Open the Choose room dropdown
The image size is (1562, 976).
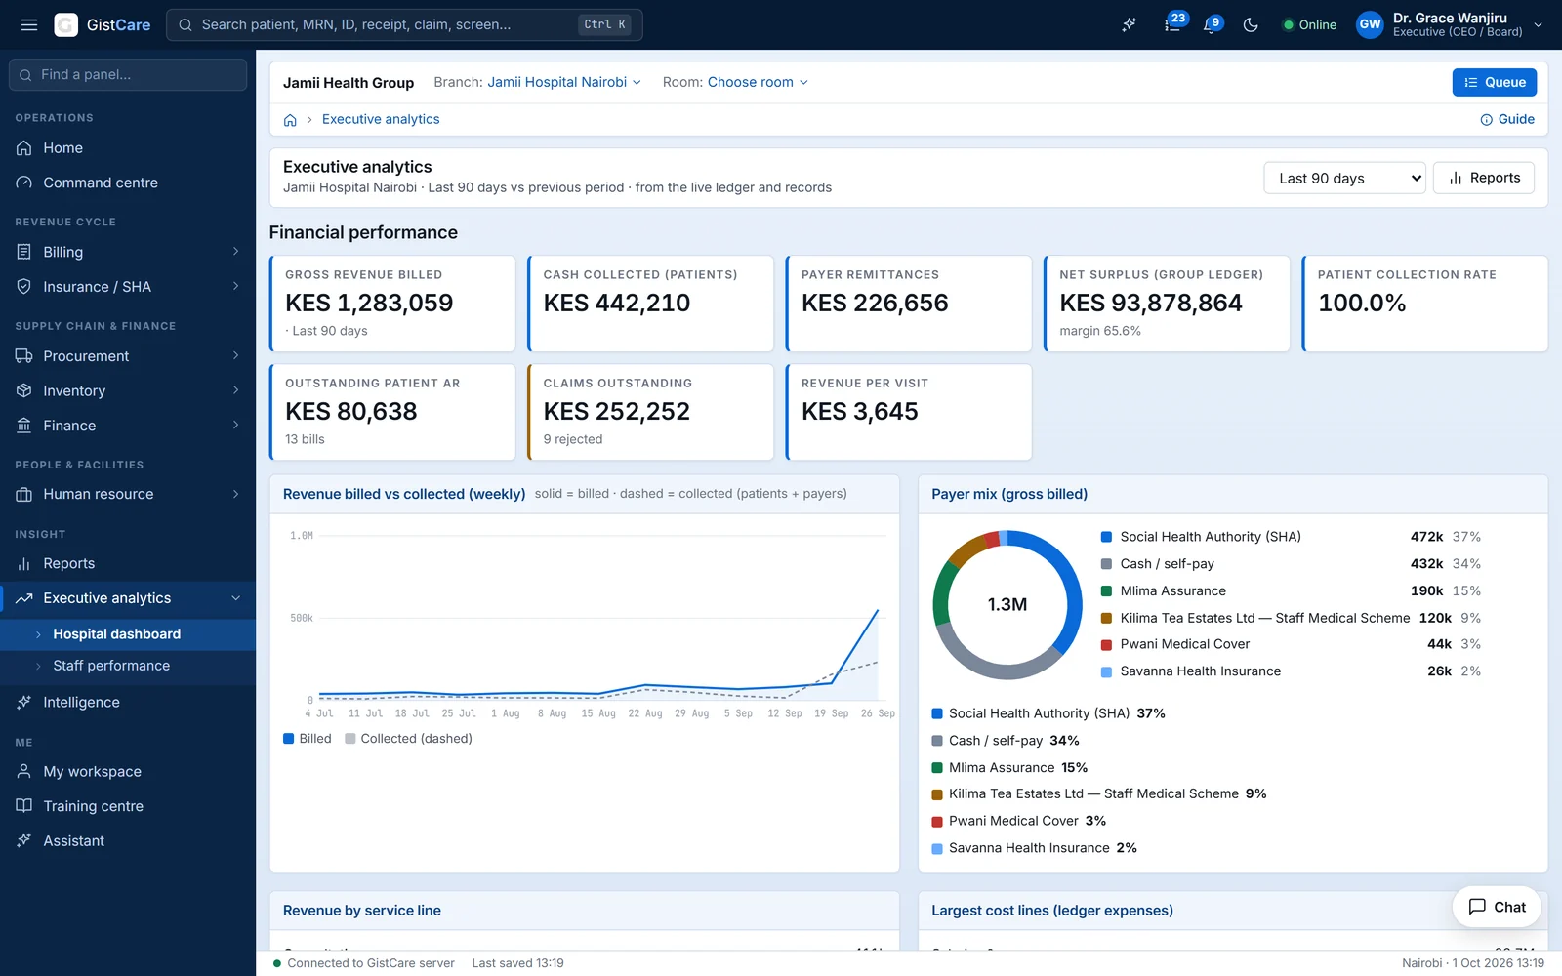pyautogui.click(x=758, y=82)
